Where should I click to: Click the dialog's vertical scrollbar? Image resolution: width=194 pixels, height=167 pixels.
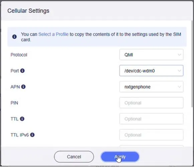point(192,64)
